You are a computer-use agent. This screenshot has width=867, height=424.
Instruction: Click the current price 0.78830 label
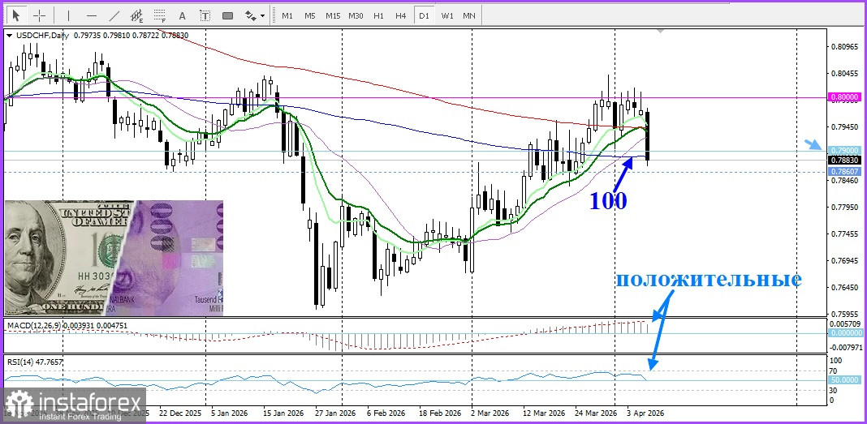click(844, 160)
